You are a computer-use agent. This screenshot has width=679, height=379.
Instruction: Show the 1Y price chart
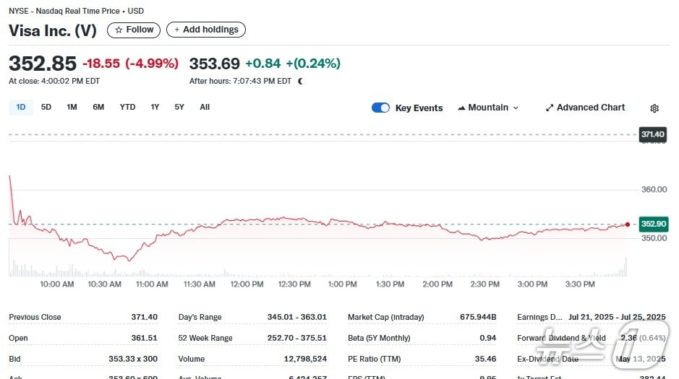[x=155, y=108]
